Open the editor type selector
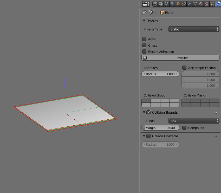This screenshot has height=193, width=221. (x=146, y=4)
